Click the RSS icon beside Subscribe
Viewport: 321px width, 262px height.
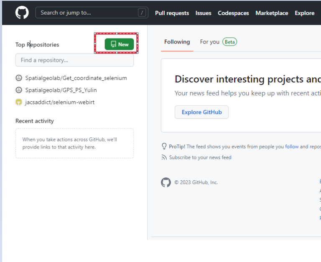[x=164, y=157]
